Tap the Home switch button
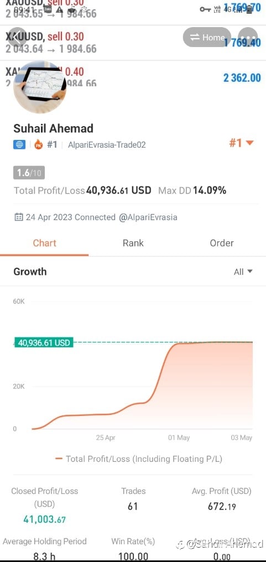Screen dimensions: 266x562 [207, 37]
